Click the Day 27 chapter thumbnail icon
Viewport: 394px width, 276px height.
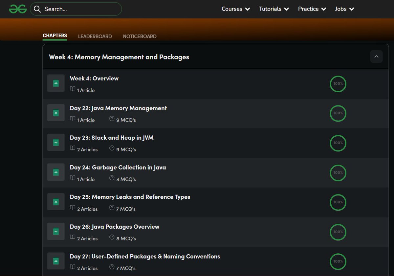coord(56,261)
